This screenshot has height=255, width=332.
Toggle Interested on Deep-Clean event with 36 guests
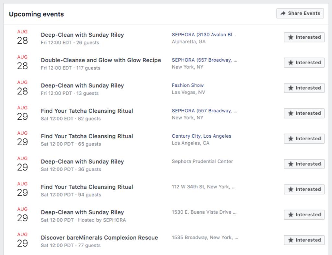click(x=304, y=164)
